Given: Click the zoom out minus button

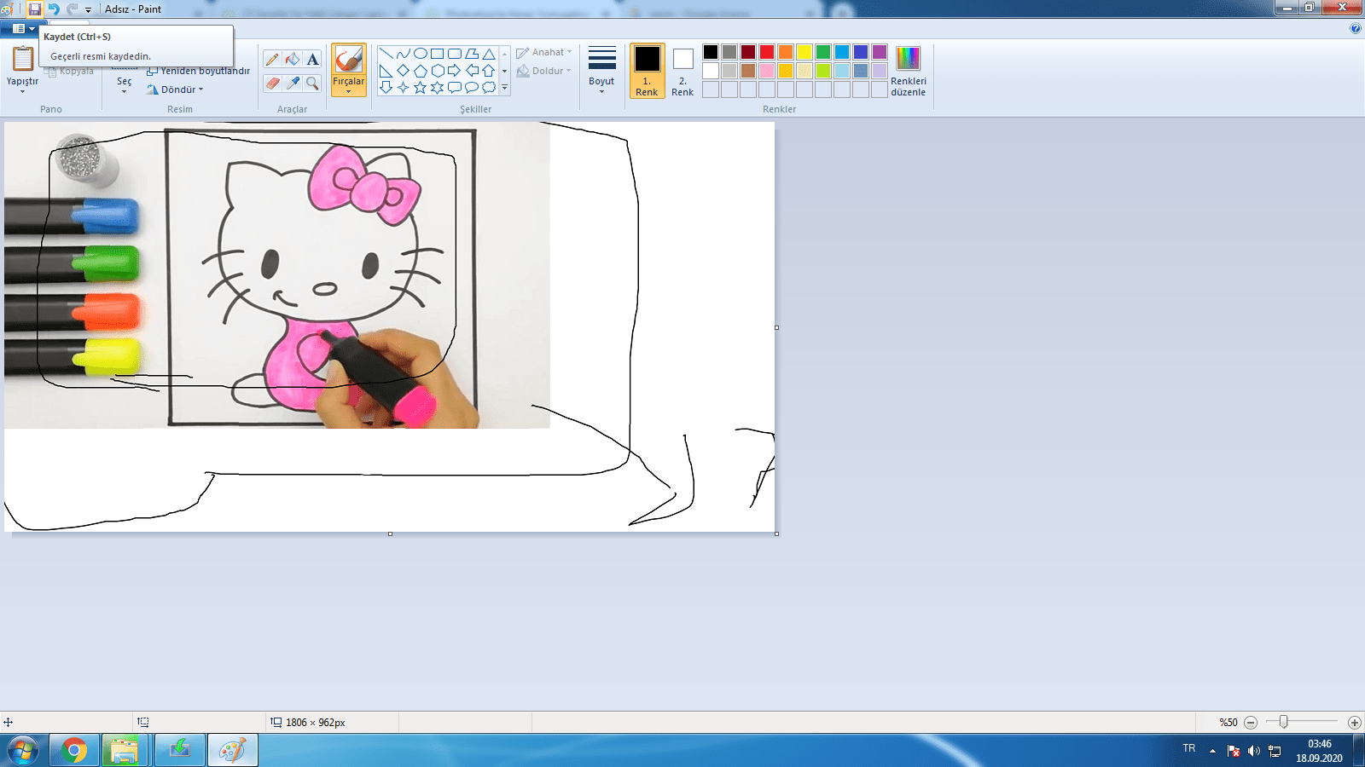Looking at the screenshot, I should pos(1251,723).
